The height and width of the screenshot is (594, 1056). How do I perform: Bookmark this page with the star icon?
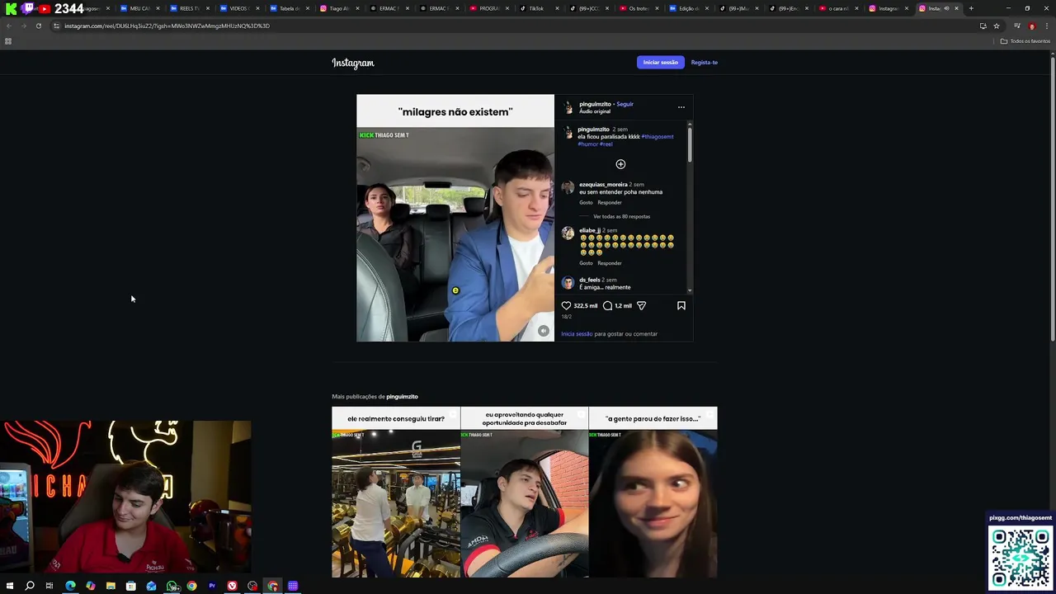pyautogui.click(x=997, y=26)
